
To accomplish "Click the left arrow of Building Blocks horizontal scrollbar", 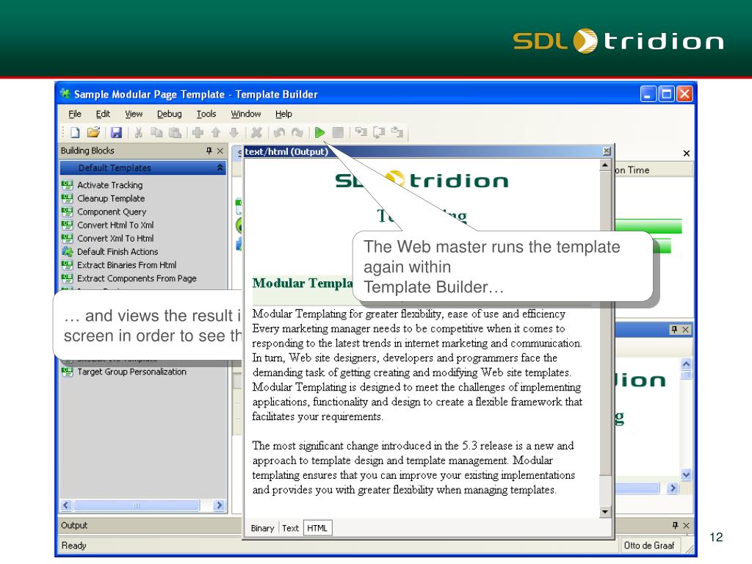I will (x=66, y=505).
